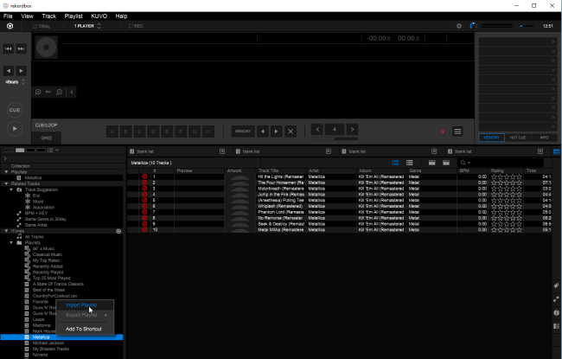The height and width of the screenshot is (359, 562).
Task: Decrease the loop beat size
Action: tap(317, 129)
